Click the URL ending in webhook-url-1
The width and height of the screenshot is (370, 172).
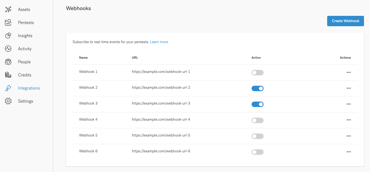[161, 72]
